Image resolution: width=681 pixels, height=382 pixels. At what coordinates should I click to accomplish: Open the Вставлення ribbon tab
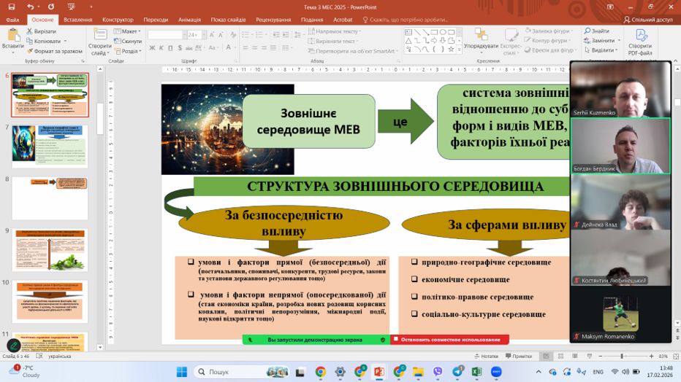(x=77, y=20)
